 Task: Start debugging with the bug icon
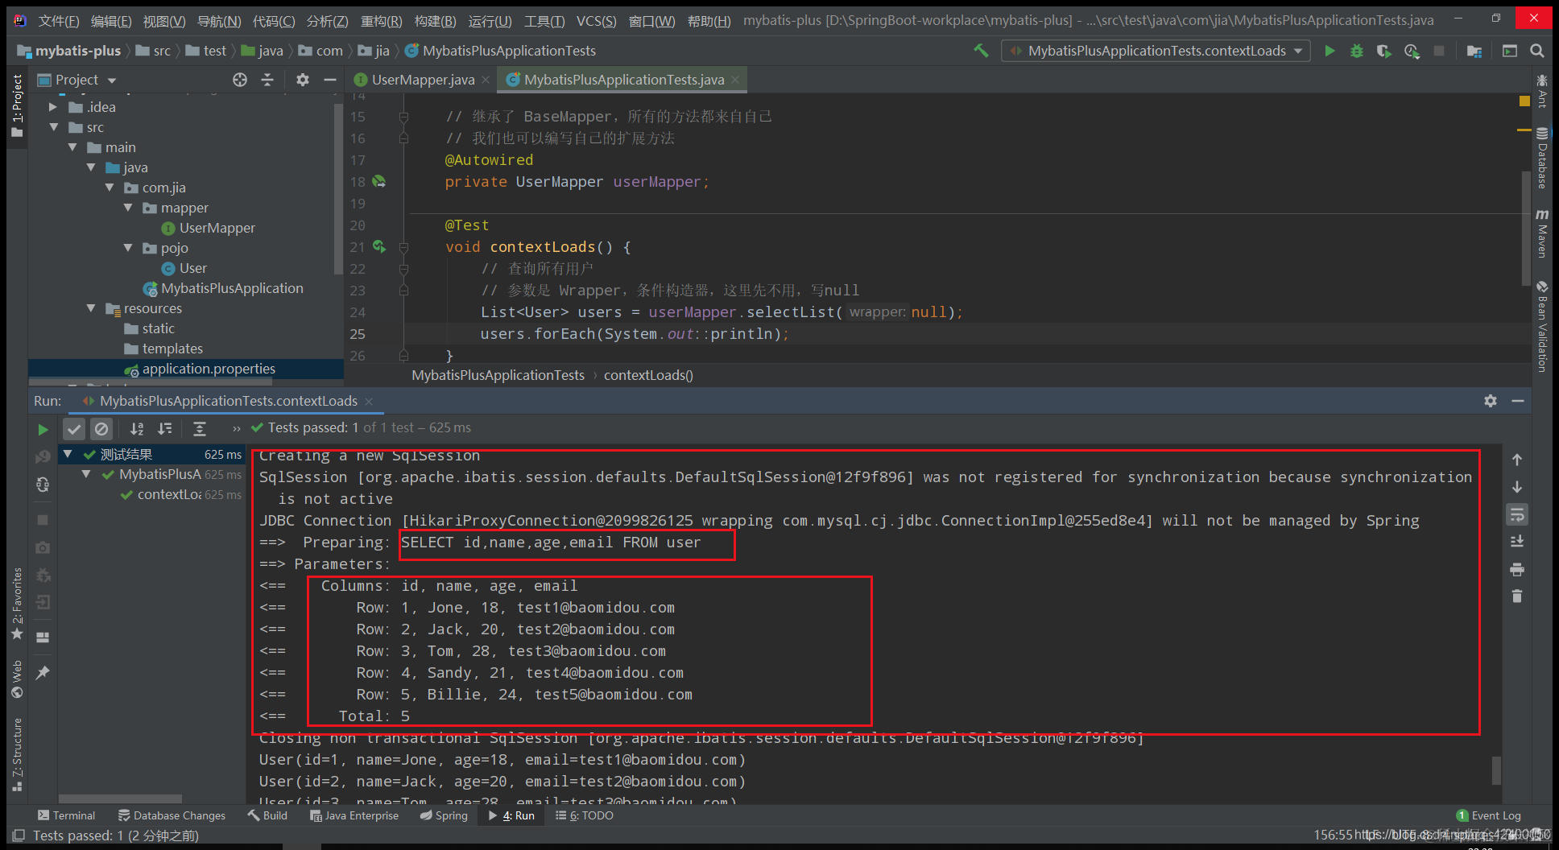click(x=1357, y=51)
